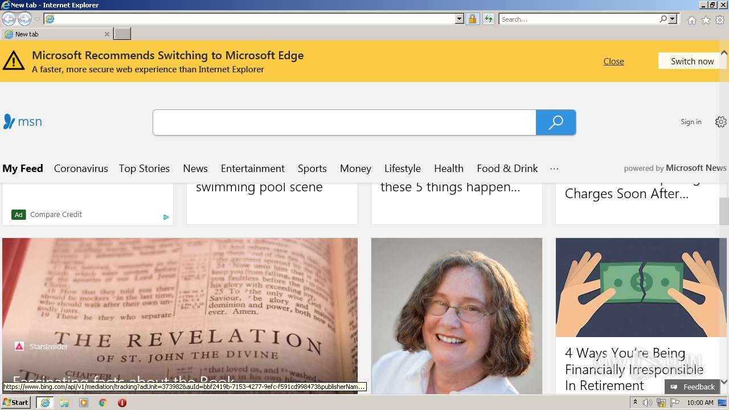View the security report lock icon
Screen dimensions: 729x410
pos(472,19)
